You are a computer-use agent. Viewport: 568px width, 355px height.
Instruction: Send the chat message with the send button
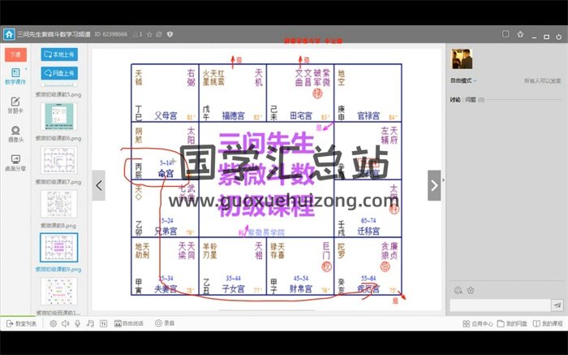[x=557, y=305]
